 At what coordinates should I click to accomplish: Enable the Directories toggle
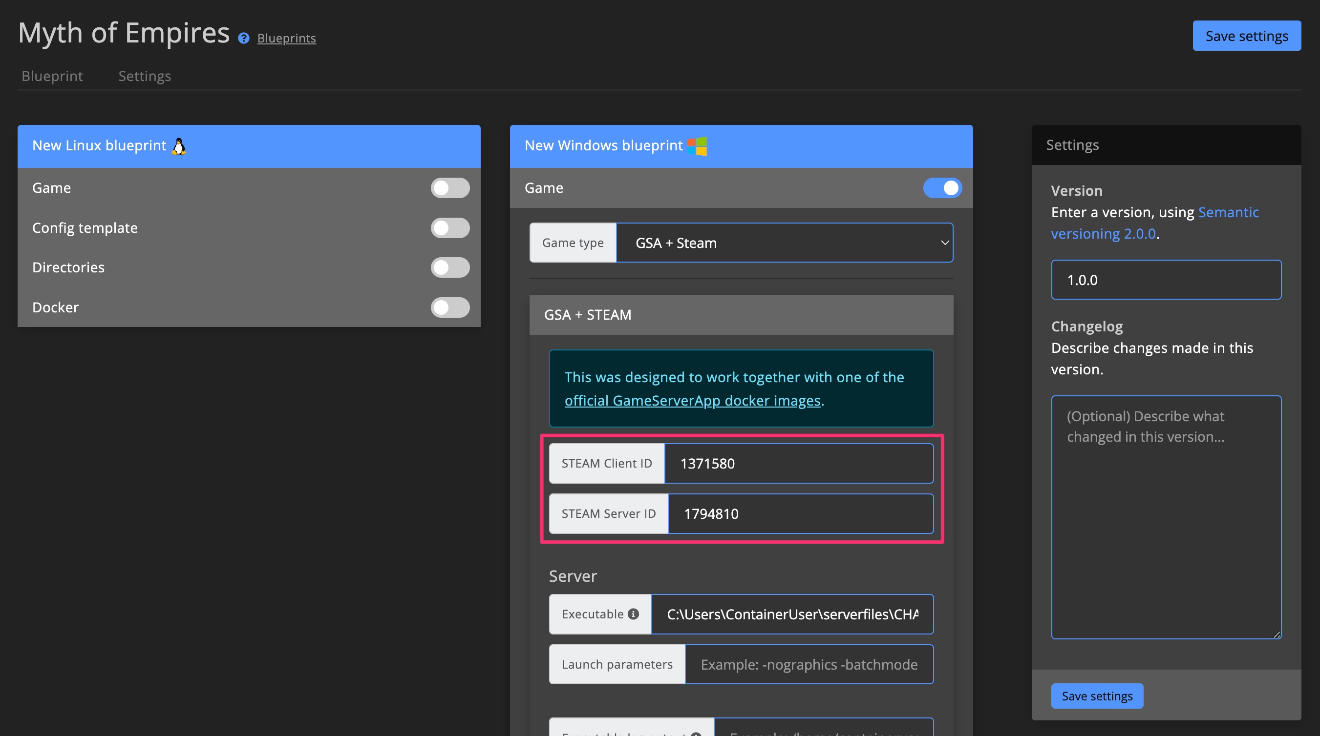click(x=450, y=267)
